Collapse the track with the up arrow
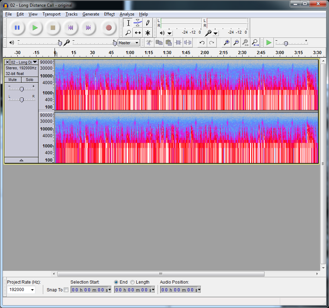The image size is (329, 308). click(x=21, y=160)
